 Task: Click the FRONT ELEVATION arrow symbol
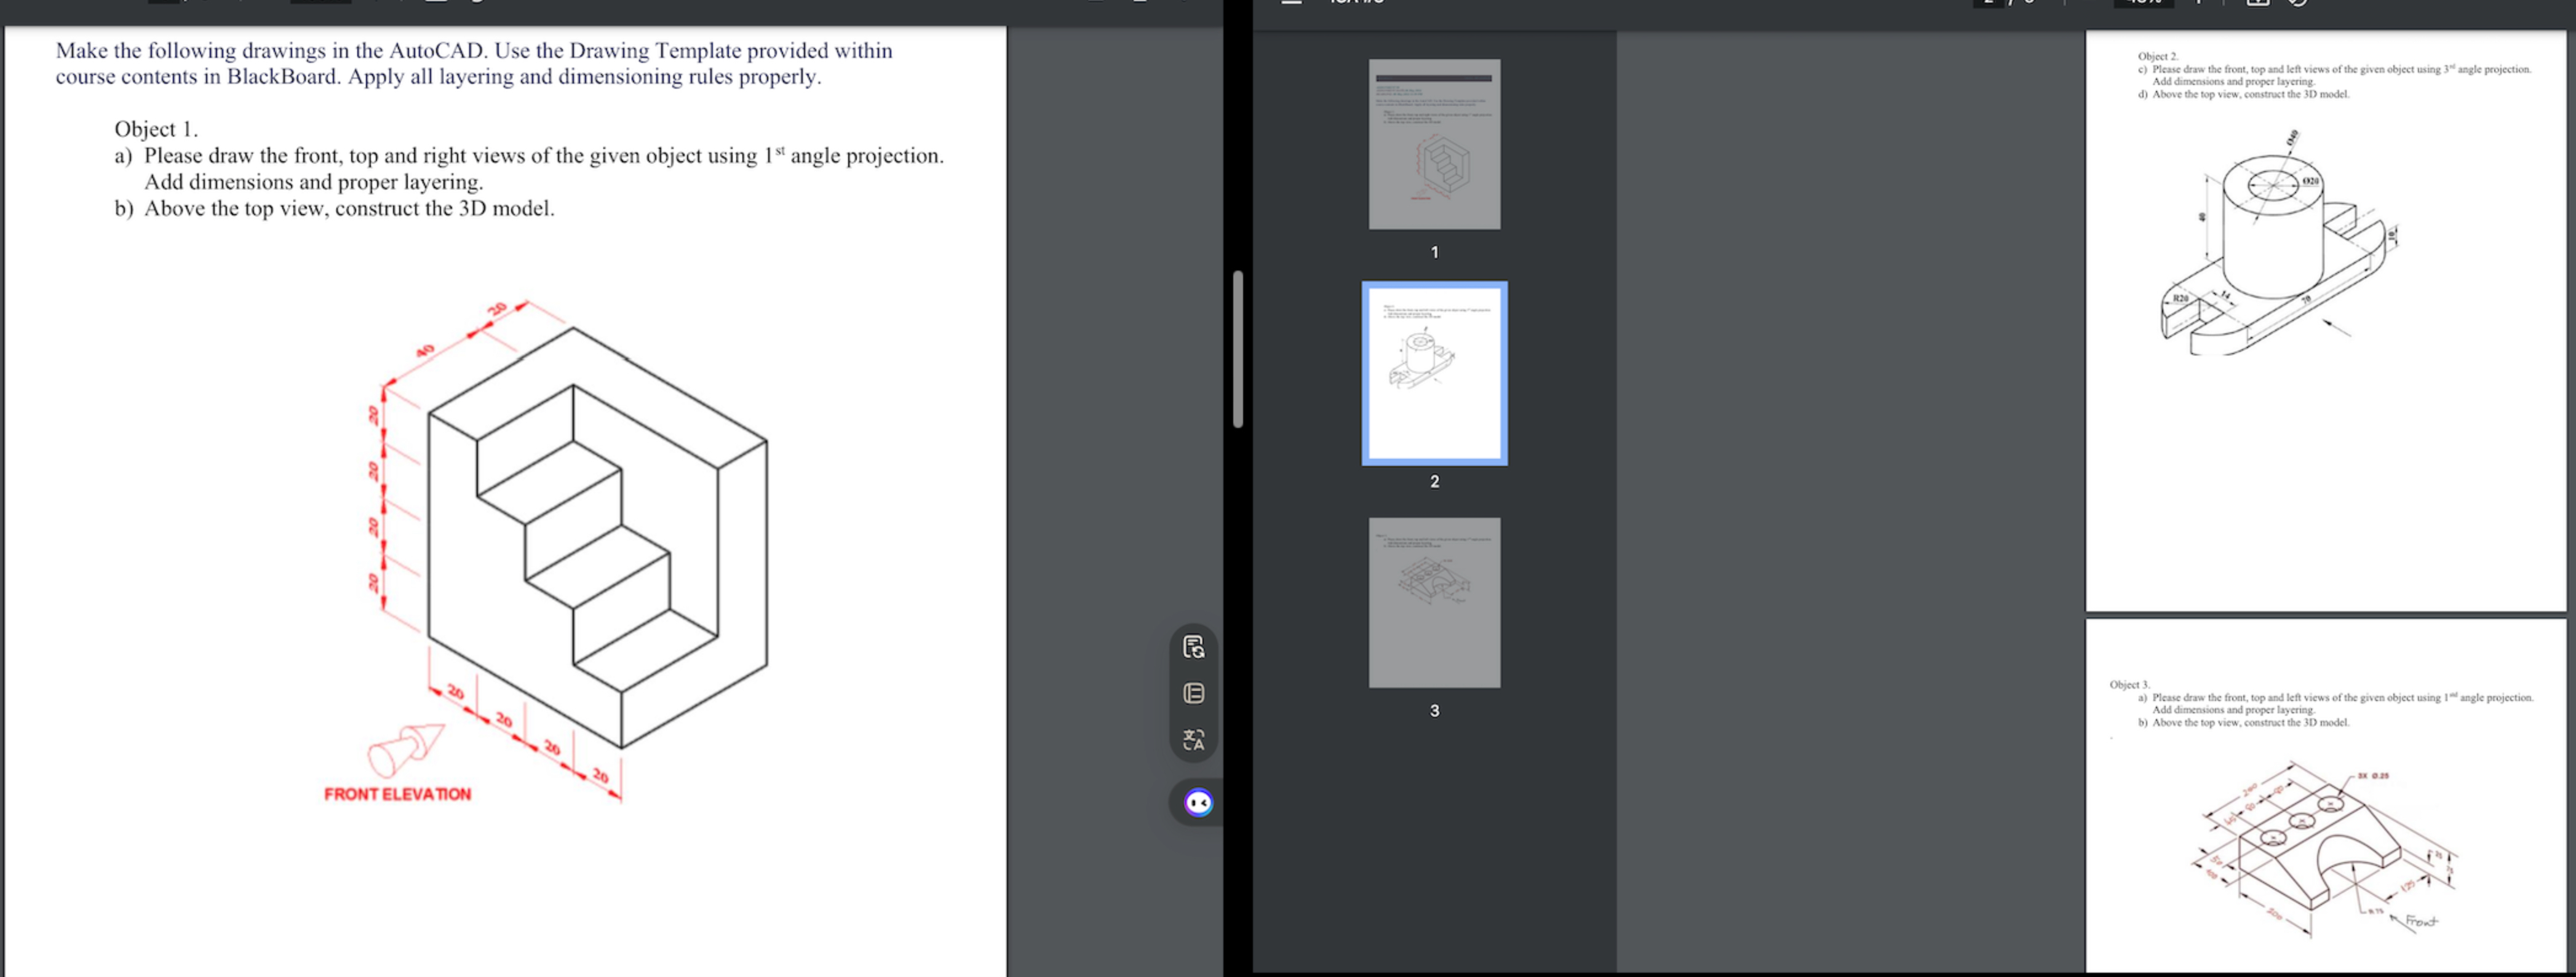click(406, 749)
